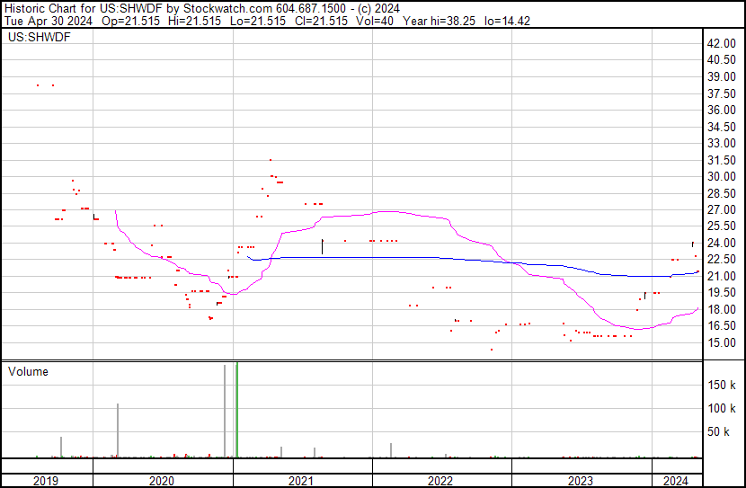Select the 2021 year label on time axis

point(301,481)
